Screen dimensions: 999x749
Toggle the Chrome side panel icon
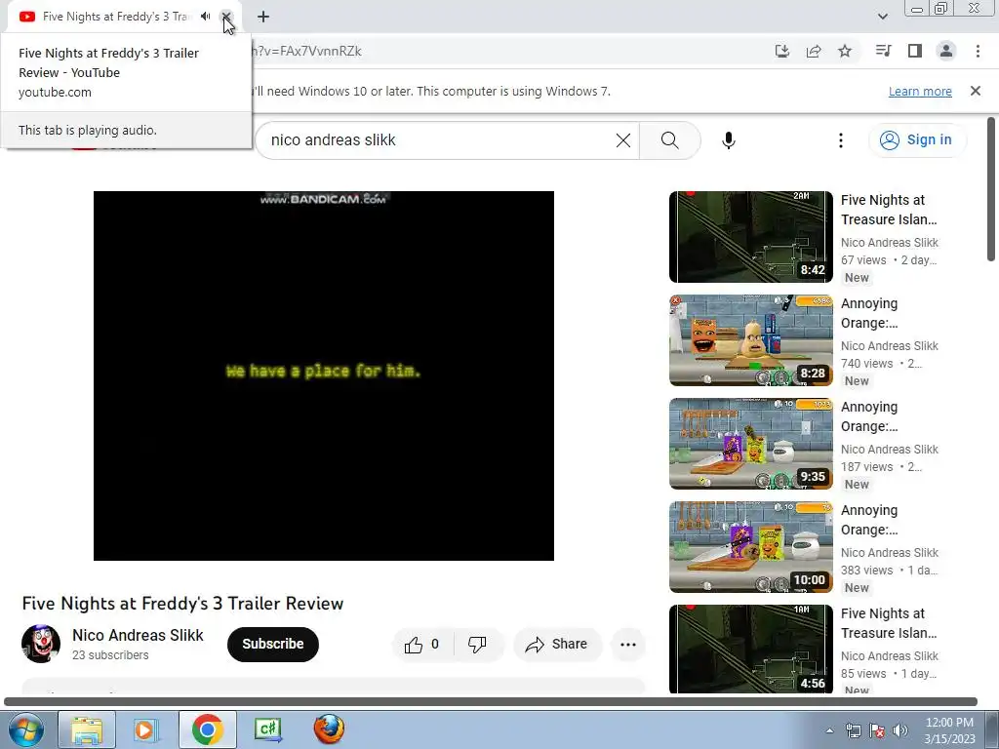click(915, 51)
